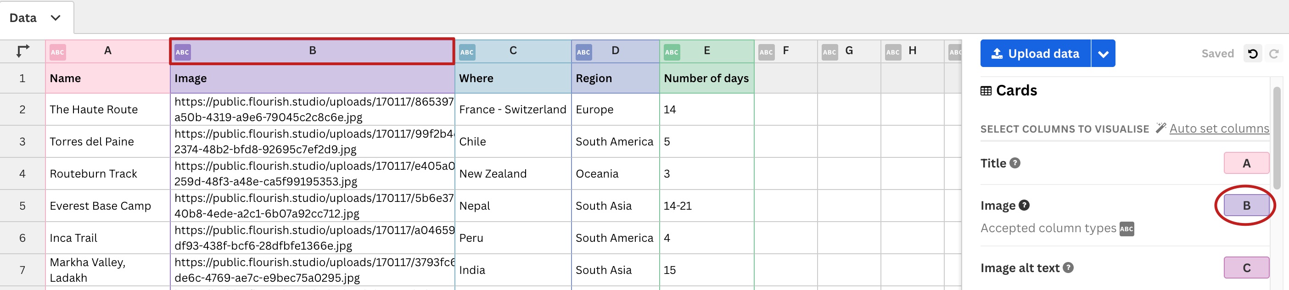
Task: Click the ABC type icon in column C header
Action: [x=467, y=52]
